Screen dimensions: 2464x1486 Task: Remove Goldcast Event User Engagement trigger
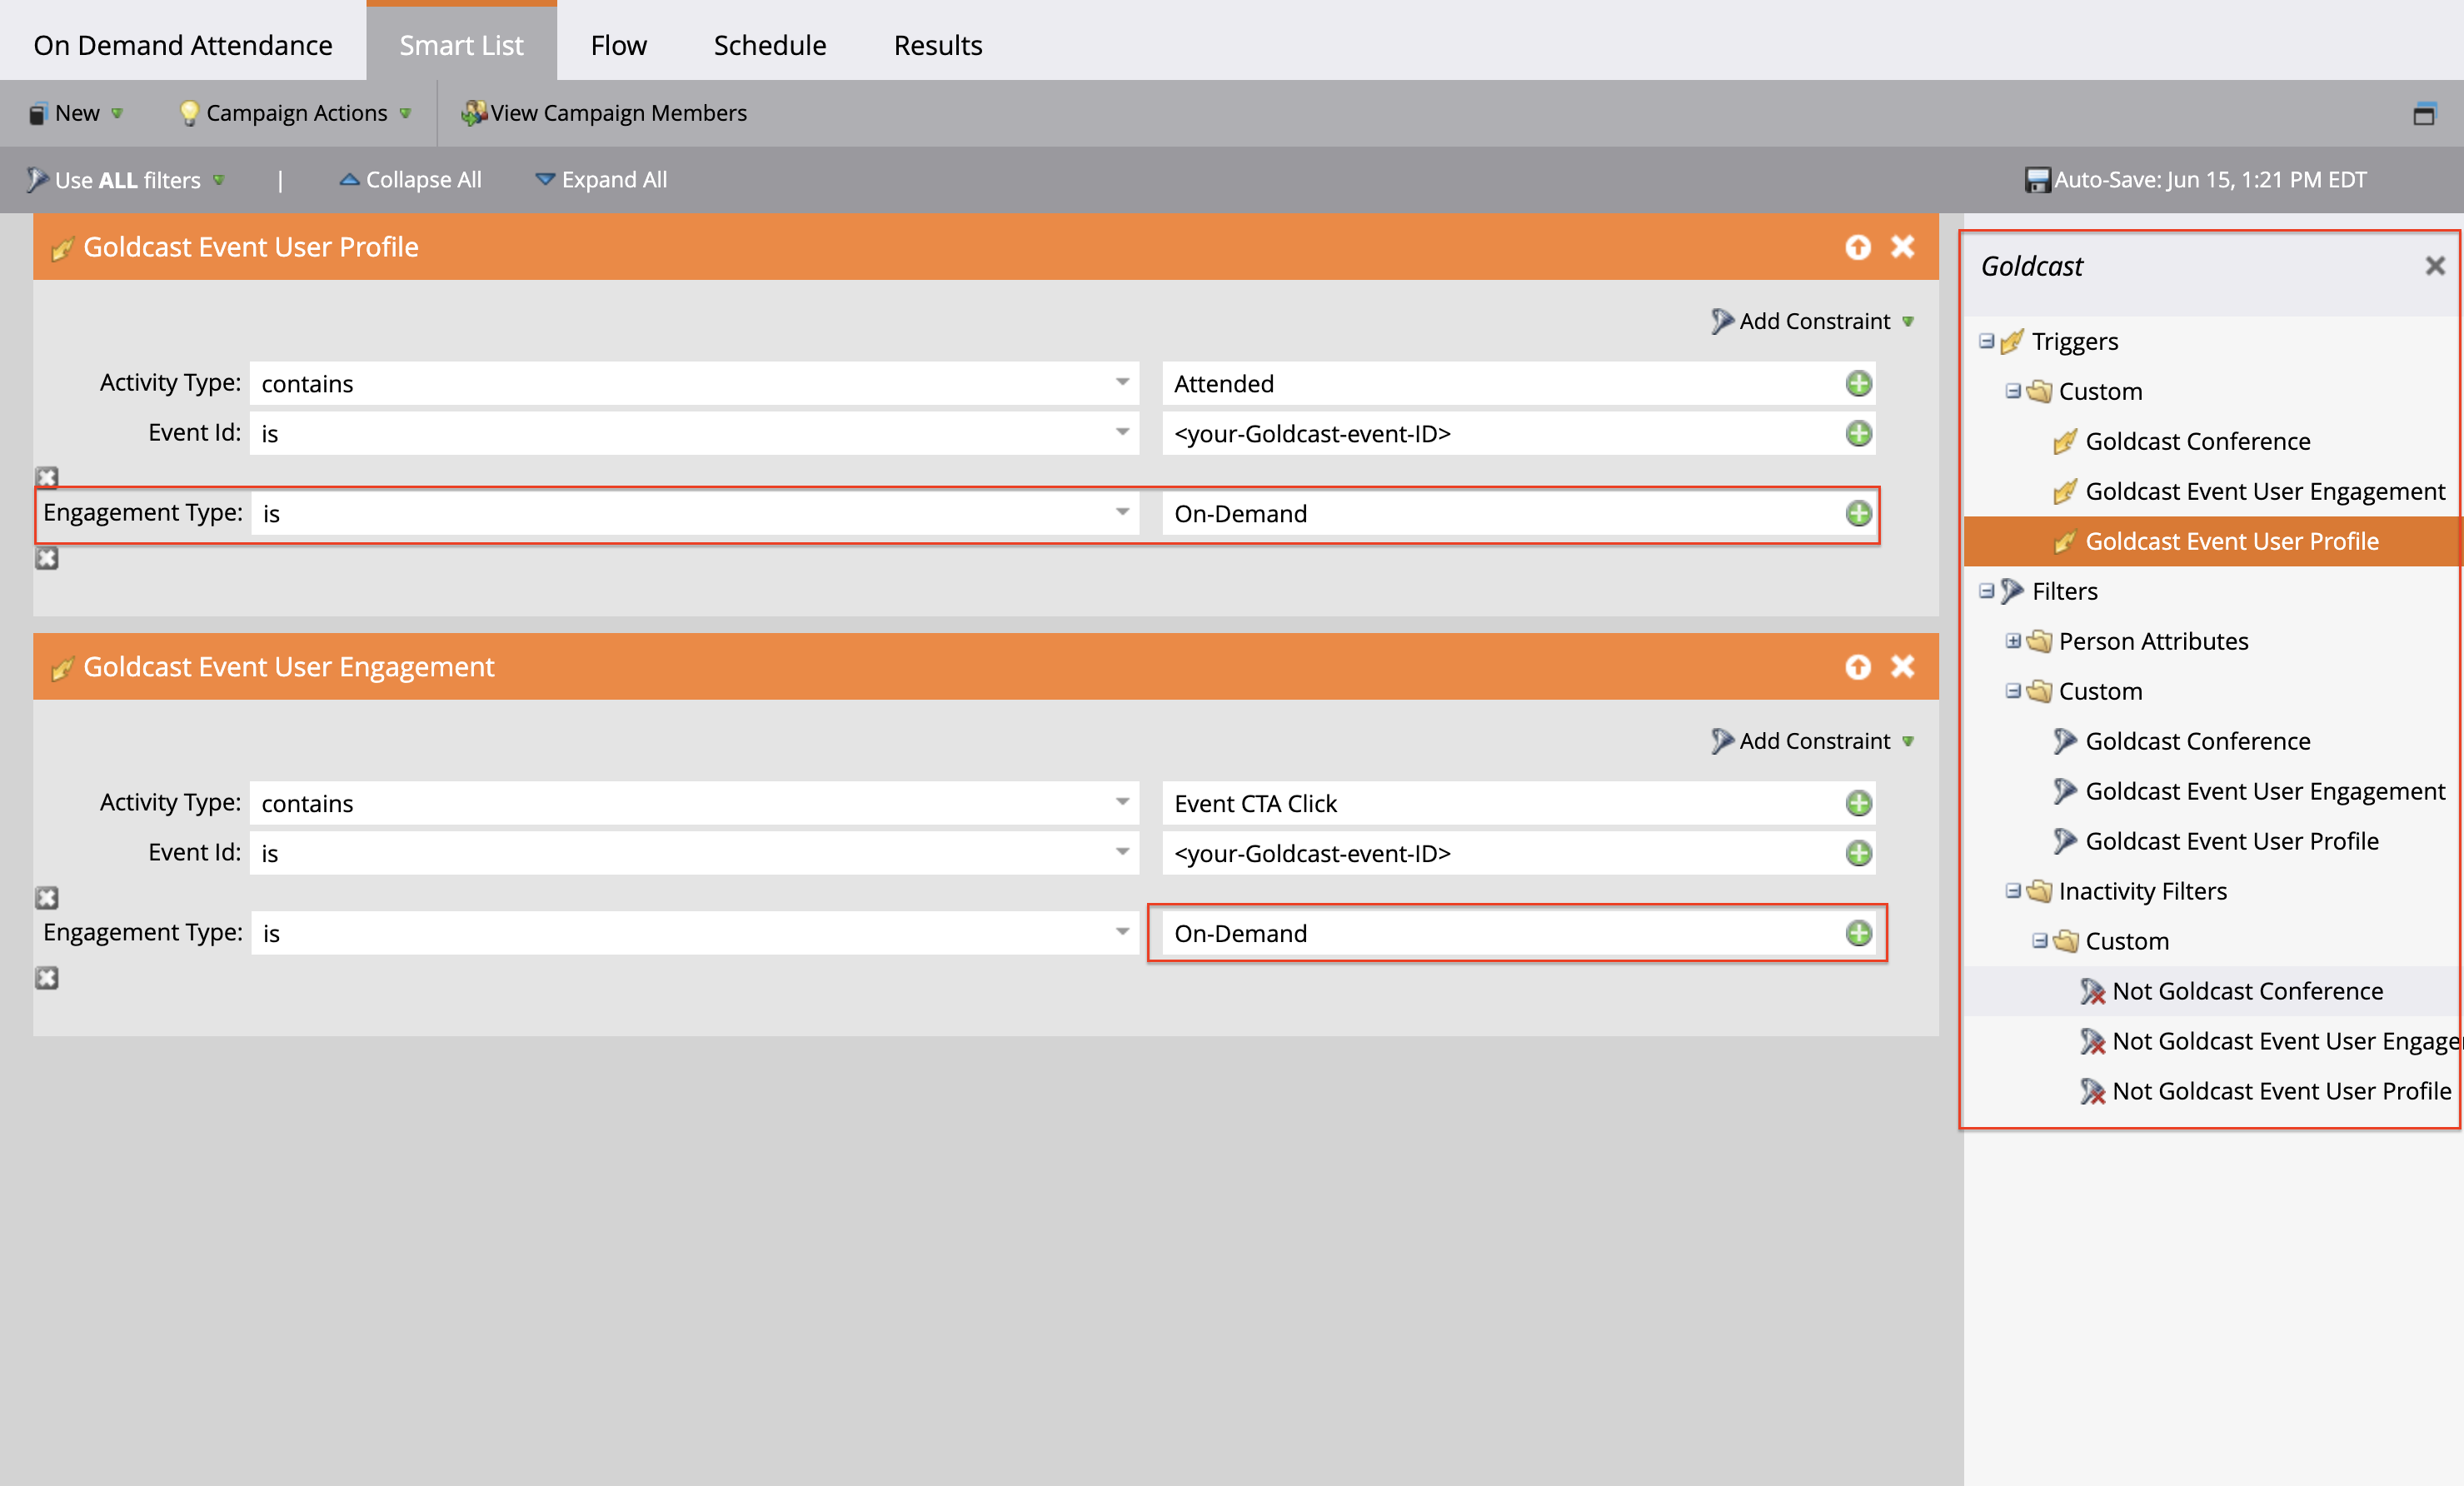pyautogui.click(x=1903, y=667)
